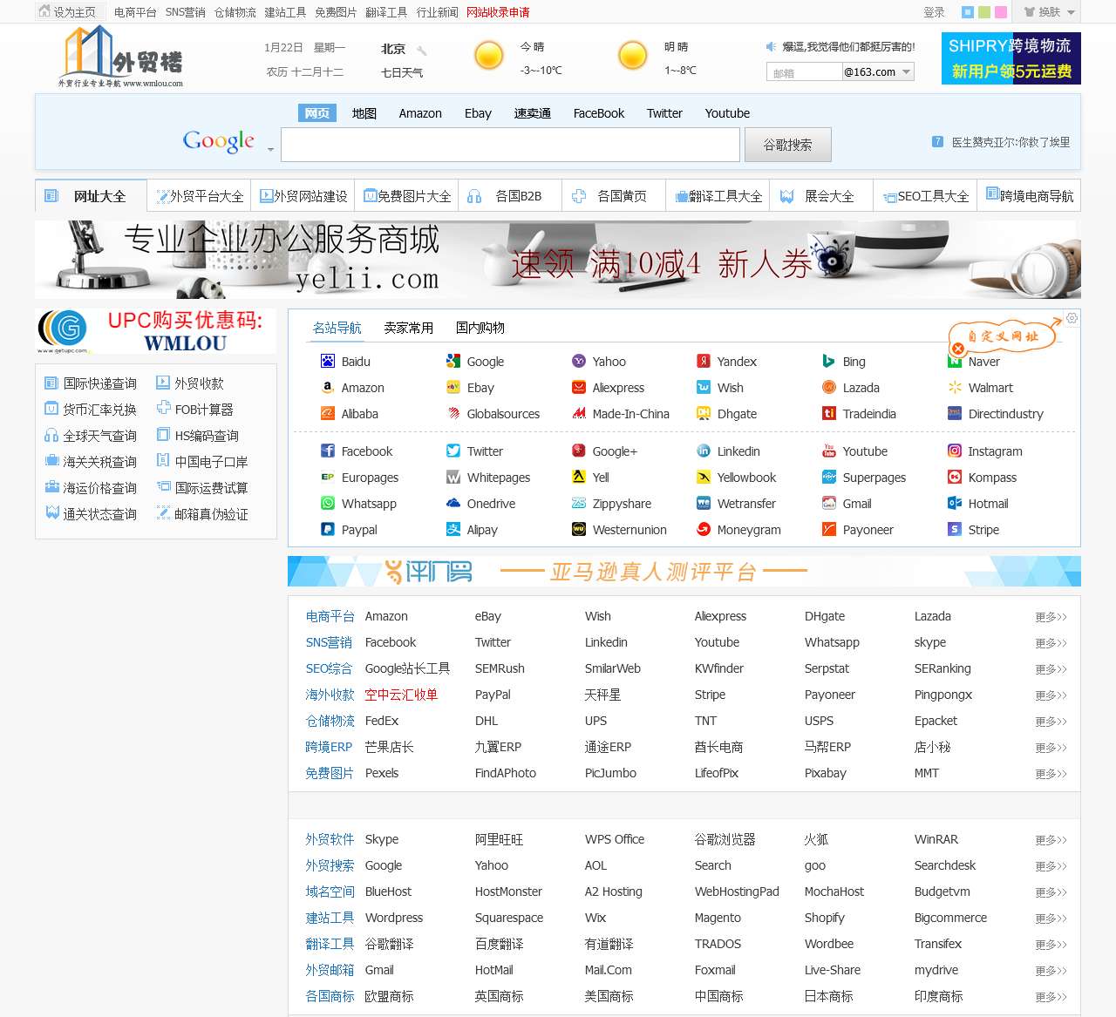Open the 换肤 skin dropdown
The width and height of the screenshot is (1116, 1017).
click(1050, 12)
